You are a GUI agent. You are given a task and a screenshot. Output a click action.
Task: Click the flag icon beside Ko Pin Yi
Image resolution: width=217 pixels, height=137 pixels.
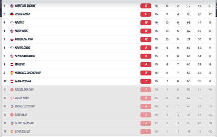click(12, 23)
